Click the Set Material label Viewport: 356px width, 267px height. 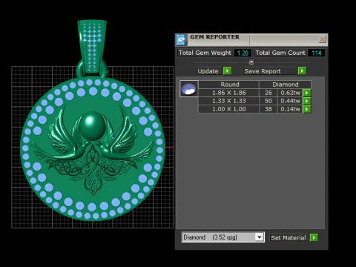289,238
